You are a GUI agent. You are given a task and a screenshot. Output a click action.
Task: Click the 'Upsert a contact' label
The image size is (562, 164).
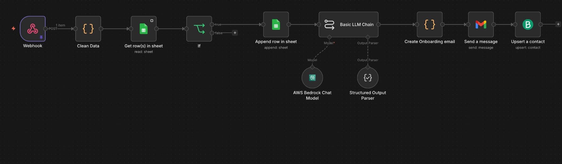pyautogui.click(x=528, y=41)
